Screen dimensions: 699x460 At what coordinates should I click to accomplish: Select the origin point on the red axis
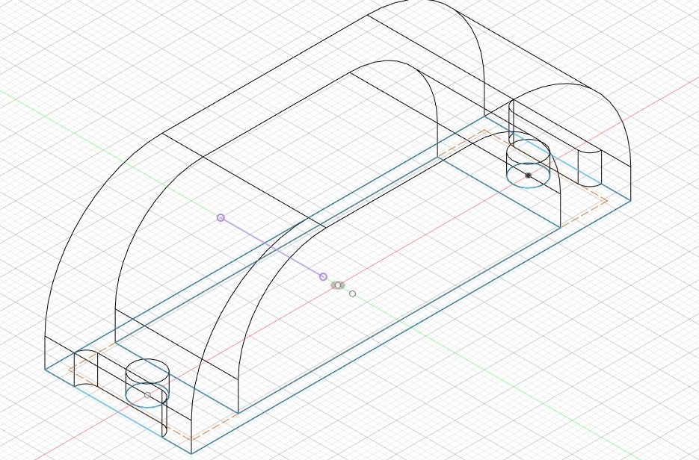click(338, 285)
